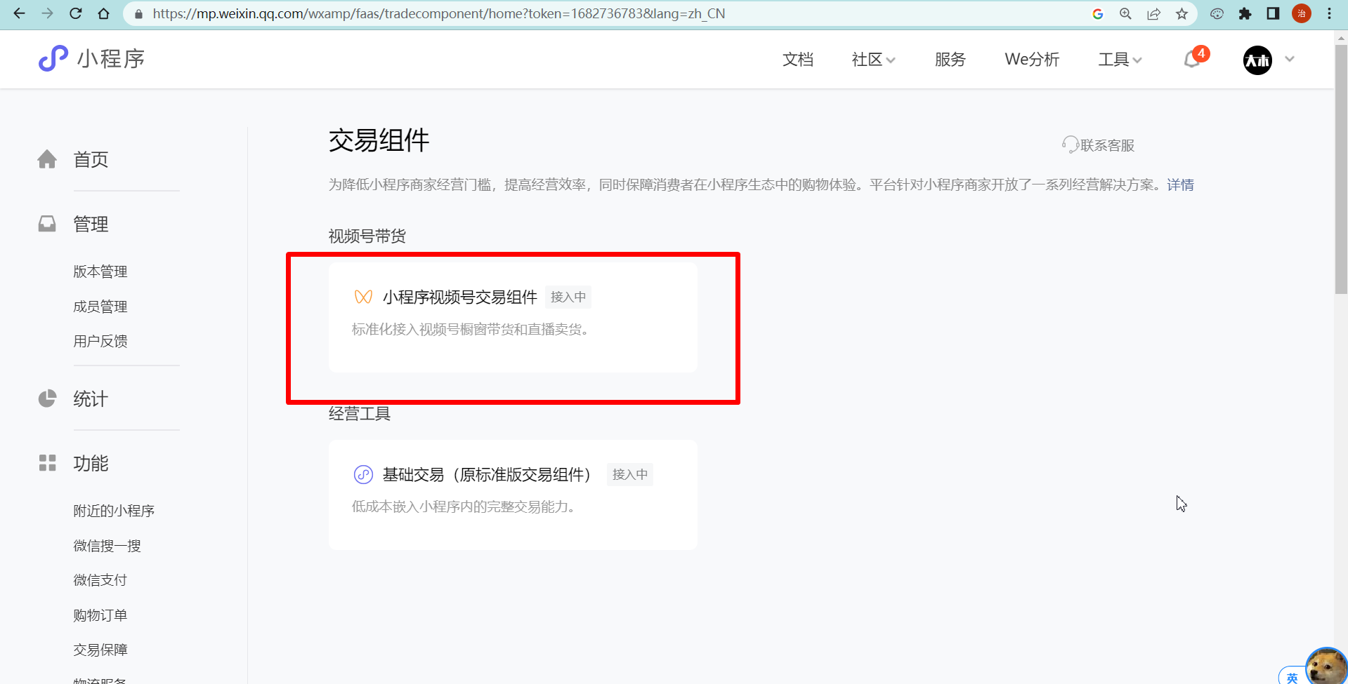Viewport: 1348px width, 684px height.
Task: Select 管理 section header
Action: (91, 224)
